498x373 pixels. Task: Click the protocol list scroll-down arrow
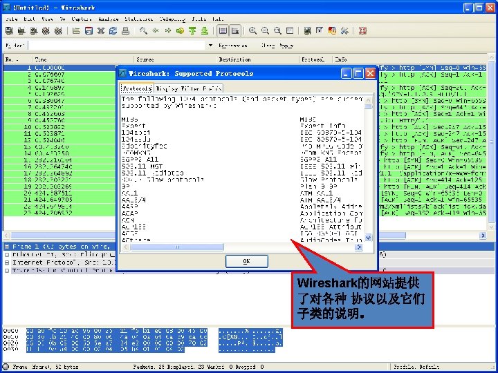pyautogui.click(x=369, y=237)
